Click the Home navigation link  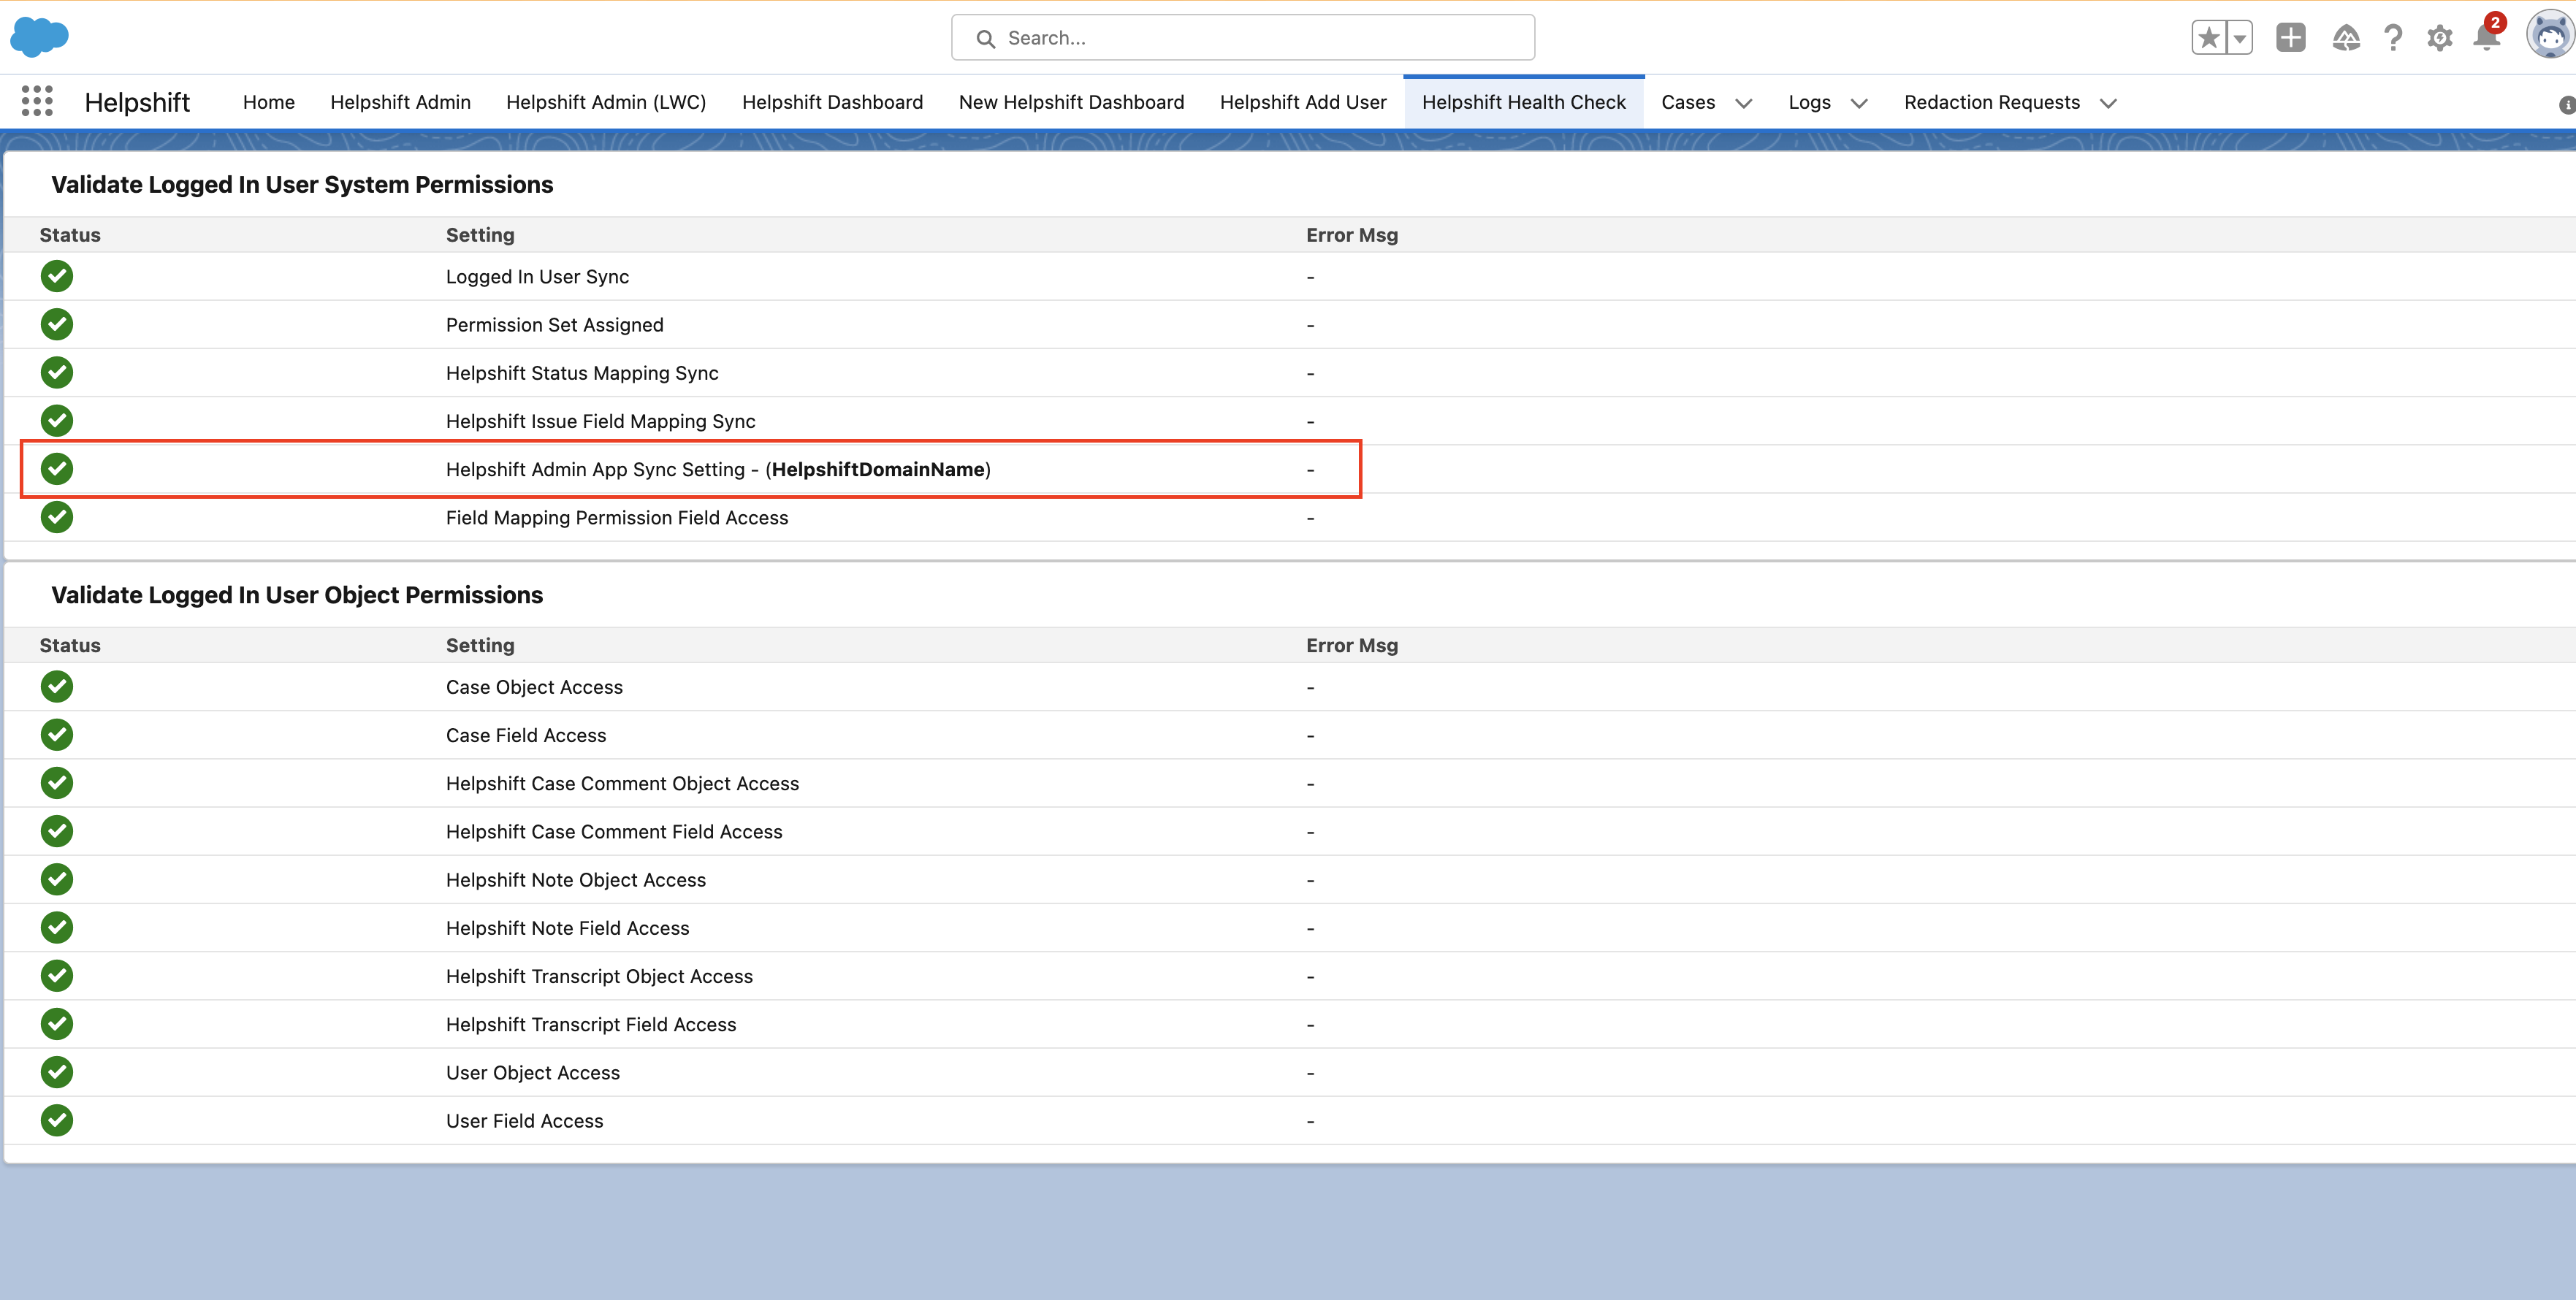tap(268, 102)
